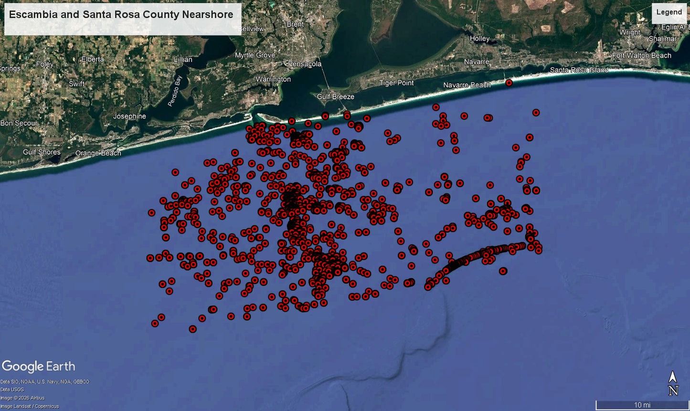Viewport: 690px width, 411px height.
Task: Click the 'Image © 2026 Airbus' attribution
Action: (x=22, y=398)
